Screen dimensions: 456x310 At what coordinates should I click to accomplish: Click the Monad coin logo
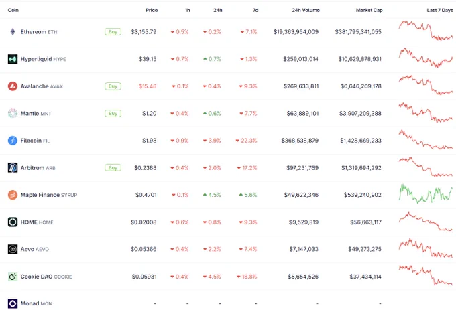tap(13, 303)
